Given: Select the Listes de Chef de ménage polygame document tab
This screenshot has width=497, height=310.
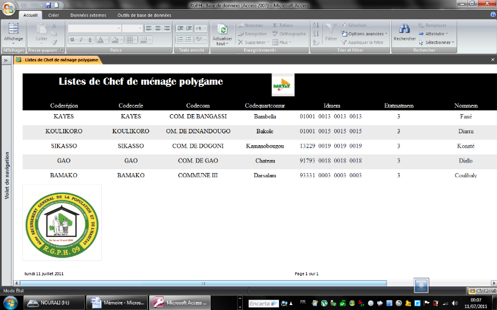Looking at the screenshot, I should [58, 60].
